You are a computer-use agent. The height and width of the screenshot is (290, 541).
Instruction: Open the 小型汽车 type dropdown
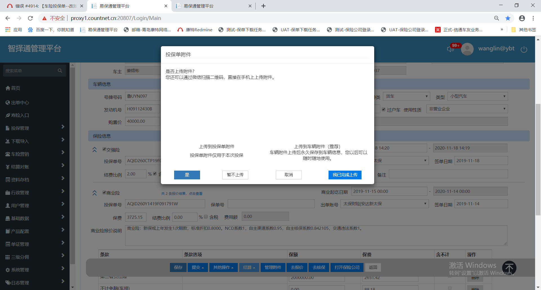(478, 96)
